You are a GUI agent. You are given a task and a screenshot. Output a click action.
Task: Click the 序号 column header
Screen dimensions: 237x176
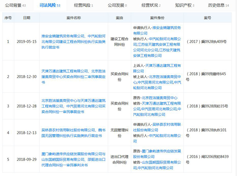click(8, 18)
